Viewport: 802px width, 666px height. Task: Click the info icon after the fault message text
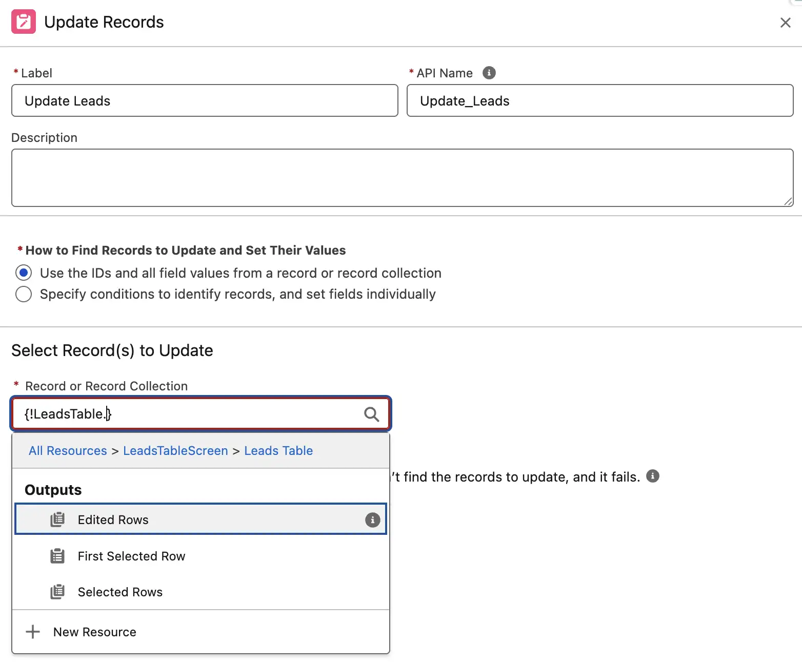[x=652, y=476]
